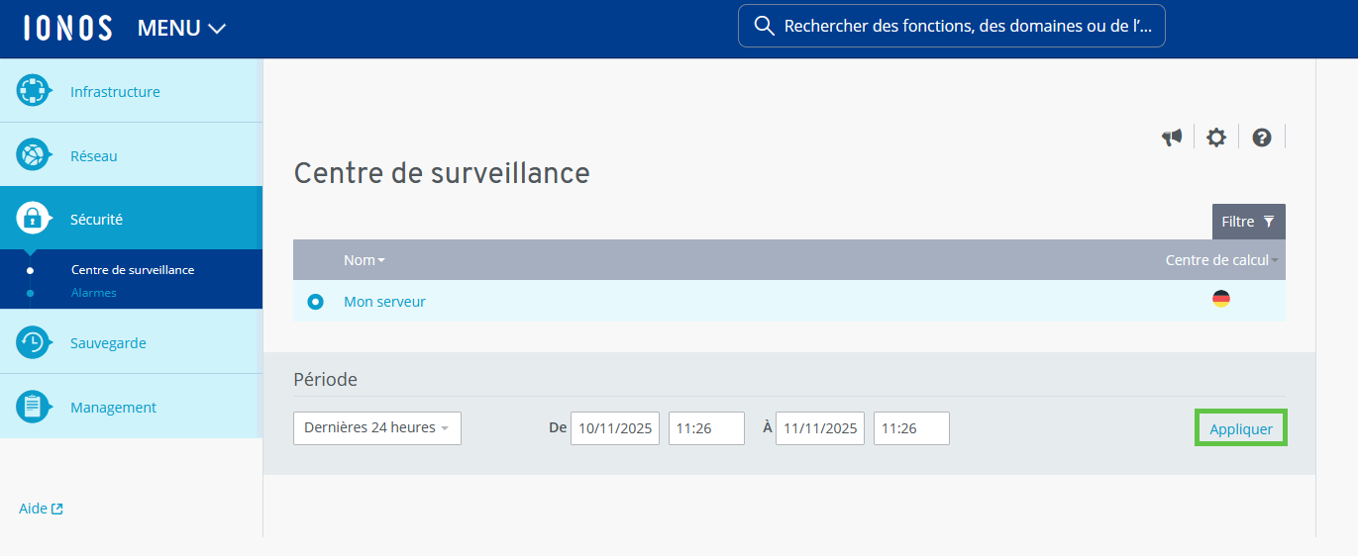The height and width of the screenshot is (556, 1358).
Task: Click the Mon serveur link
Action: 384,302
